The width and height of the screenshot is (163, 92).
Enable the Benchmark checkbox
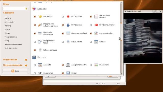tap(91, 65)
